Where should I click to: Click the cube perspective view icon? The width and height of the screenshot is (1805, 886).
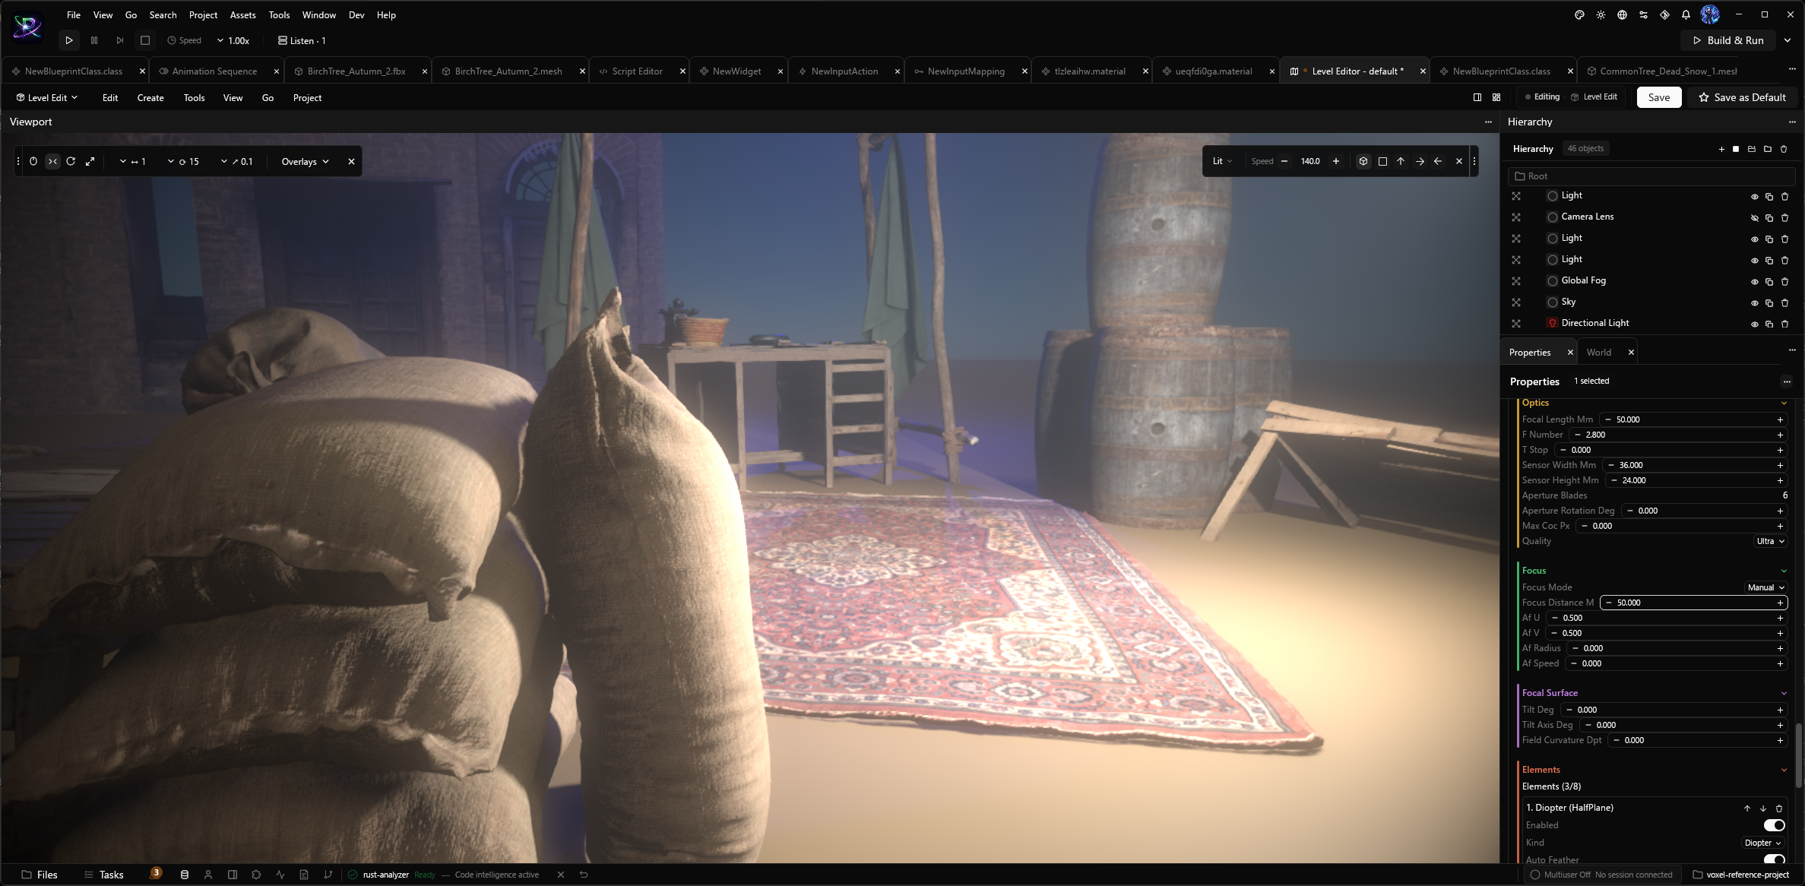1363,161
